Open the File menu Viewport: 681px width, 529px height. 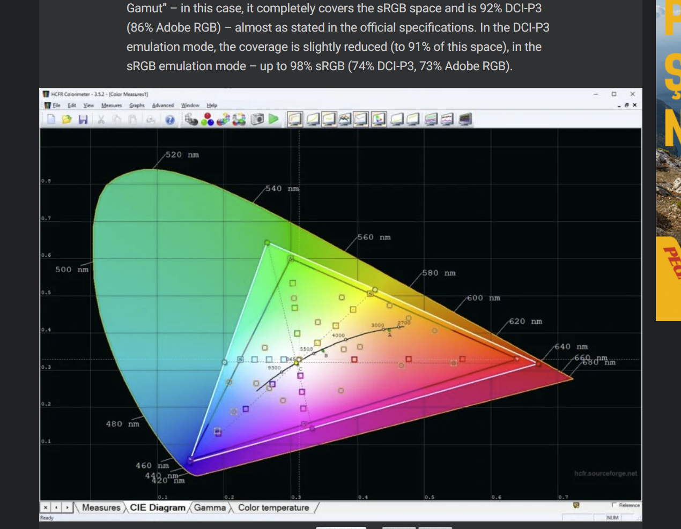click(x=56, y=105)
